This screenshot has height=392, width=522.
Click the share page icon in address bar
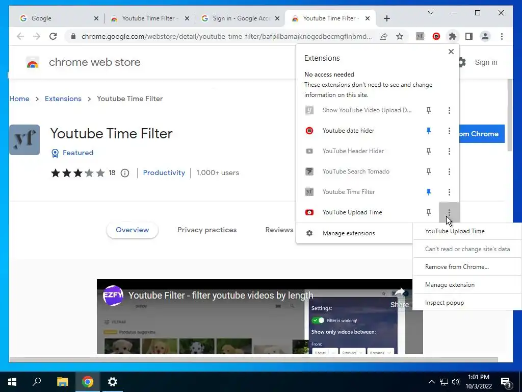pos(383,36)
